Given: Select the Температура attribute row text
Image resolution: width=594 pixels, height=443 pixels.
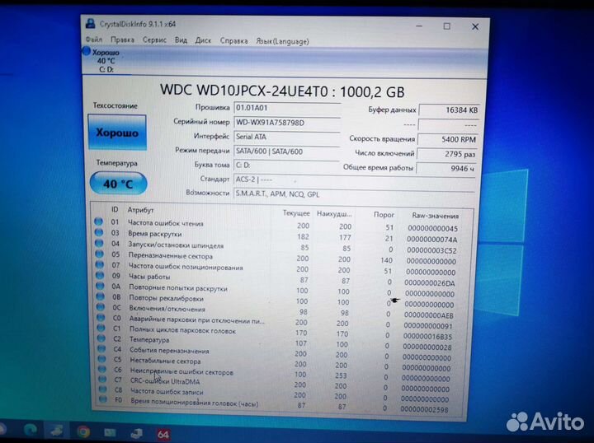Looking at the screenshot, I should (x=149, y=340).
